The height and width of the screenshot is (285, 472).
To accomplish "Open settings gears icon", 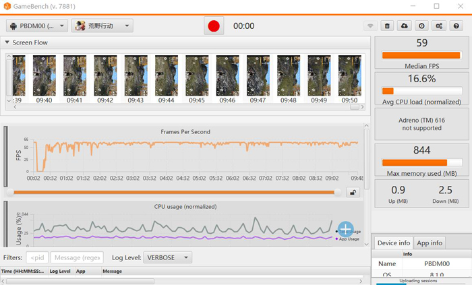I will 439,26.
